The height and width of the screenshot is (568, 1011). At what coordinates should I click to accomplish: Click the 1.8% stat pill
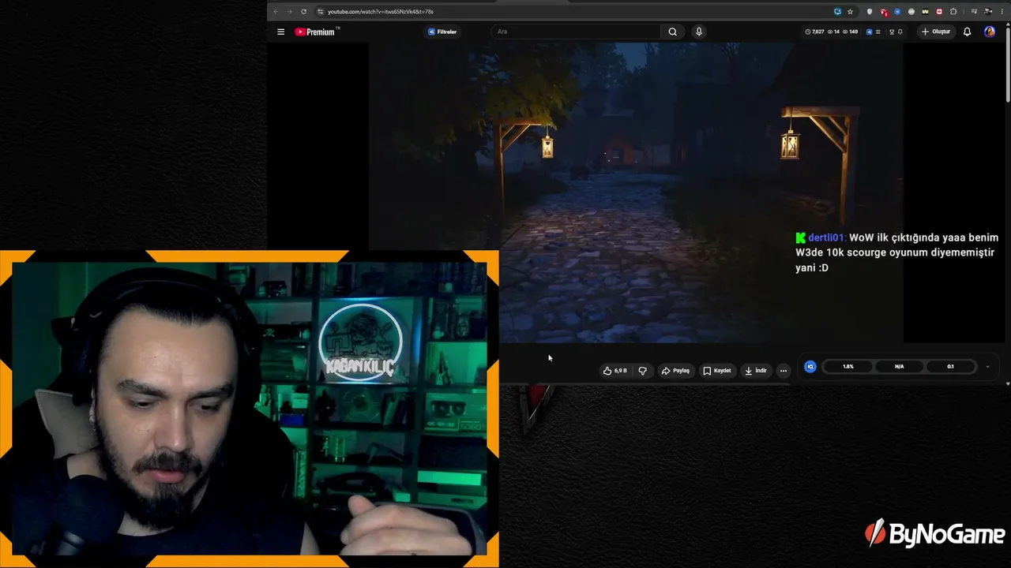[x=848, y=367]
